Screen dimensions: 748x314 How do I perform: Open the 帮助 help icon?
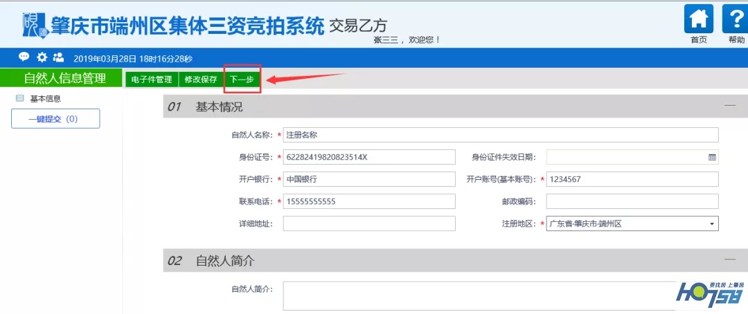coord(736,19)
